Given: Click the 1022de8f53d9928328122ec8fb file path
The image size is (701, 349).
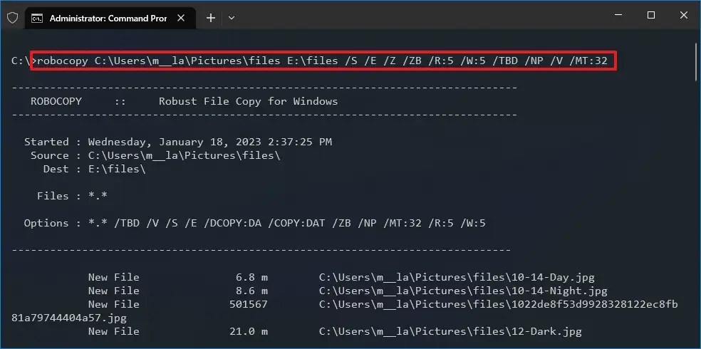Looking at the screenshot, I should [499, 304].
